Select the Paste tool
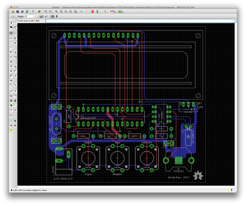Screen dimensions: 246x205 pos(11,48)
